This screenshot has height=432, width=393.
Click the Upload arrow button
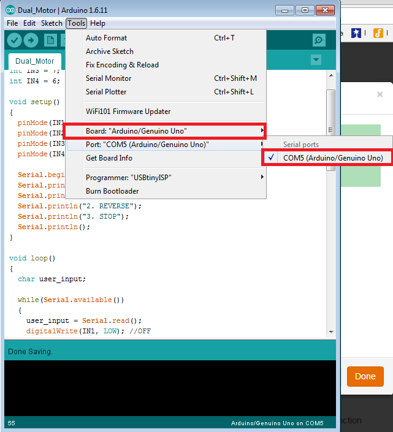tap(31, 40)
